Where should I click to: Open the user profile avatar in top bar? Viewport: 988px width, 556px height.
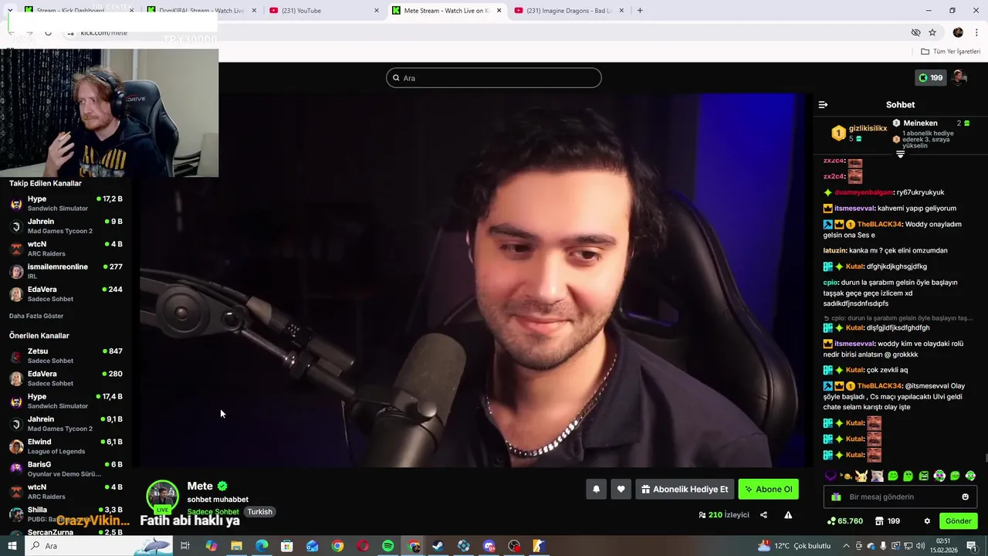pyautogui.click(x=959, y=77)
